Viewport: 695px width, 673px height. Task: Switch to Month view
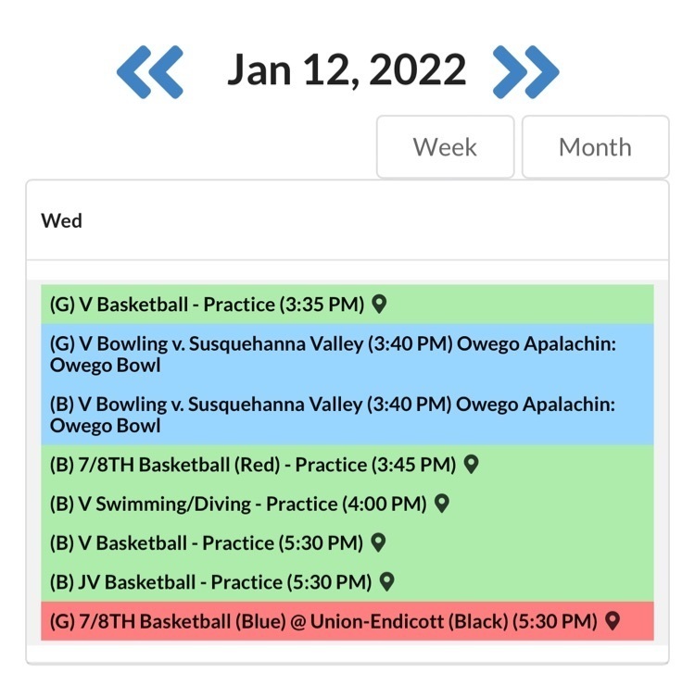[x=595, y=147]
